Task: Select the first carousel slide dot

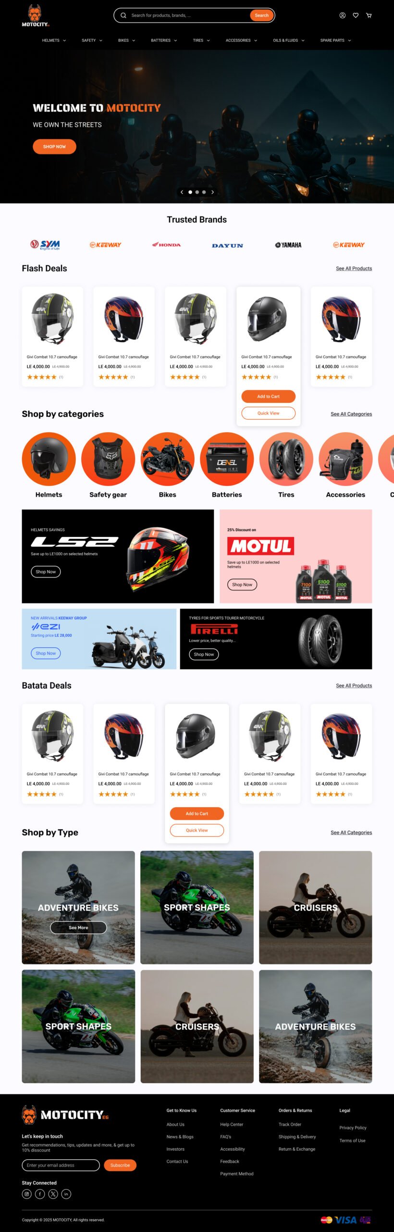Action: tap(190, 192)
